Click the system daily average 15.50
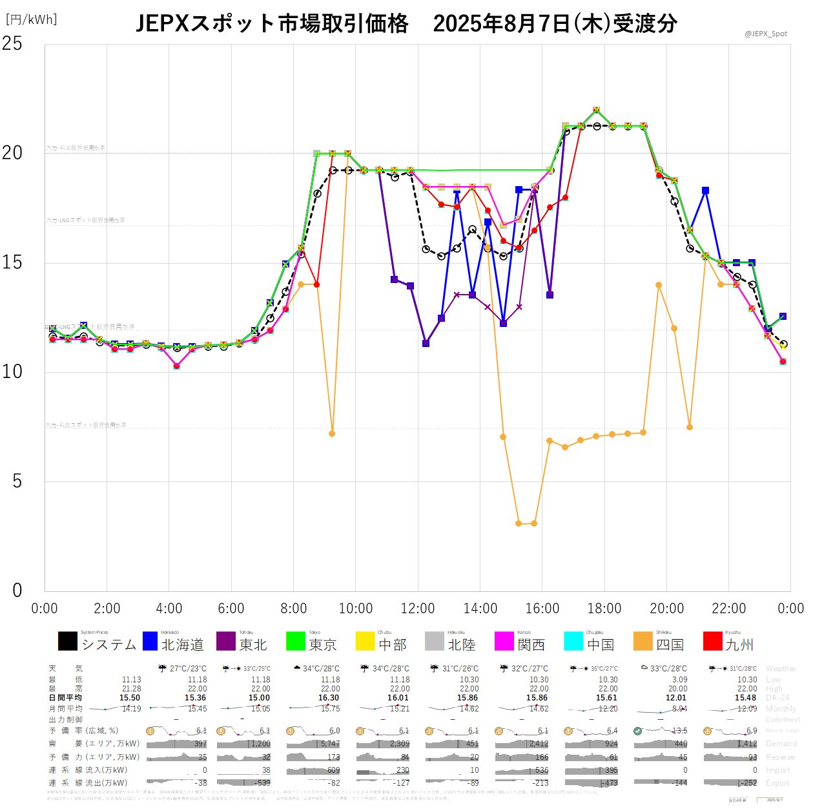813x809 pixels. point(130,698)
